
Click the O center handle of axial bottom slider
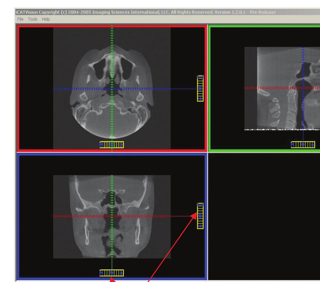(112, 145)
